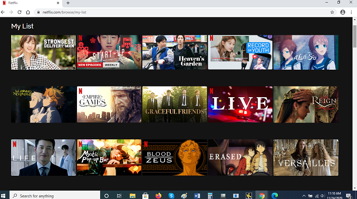Open Firefox from the taskbar
357x199 pixels.
158,196
